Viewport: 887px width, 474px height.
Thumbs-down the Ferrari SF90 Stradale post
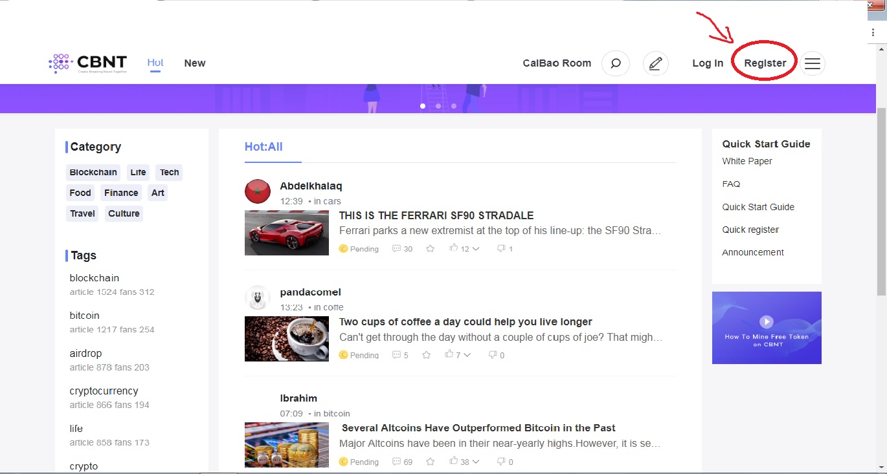click(500, 248)
